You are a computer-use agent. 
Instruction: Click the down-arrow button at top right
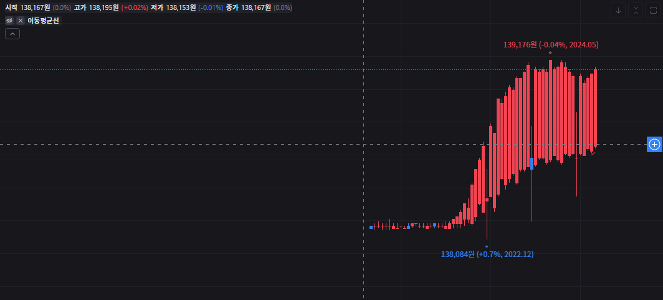click(x=618, y=11)
